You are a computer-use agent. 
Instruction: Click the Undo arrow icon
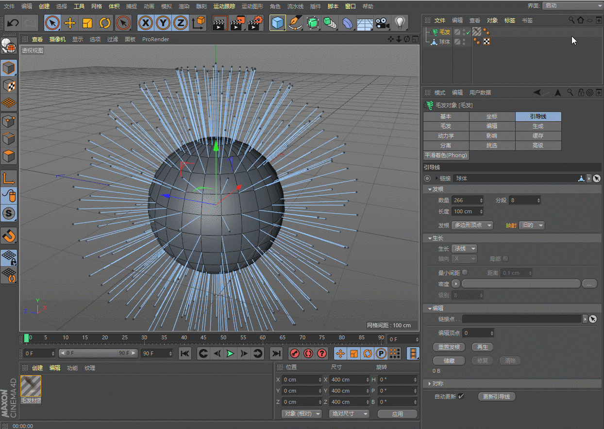(13, 23)
